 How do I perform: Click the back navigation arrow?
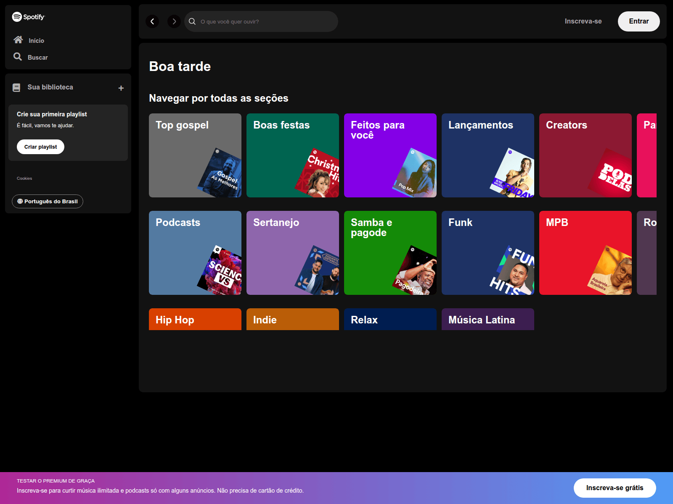coord(152,21)
